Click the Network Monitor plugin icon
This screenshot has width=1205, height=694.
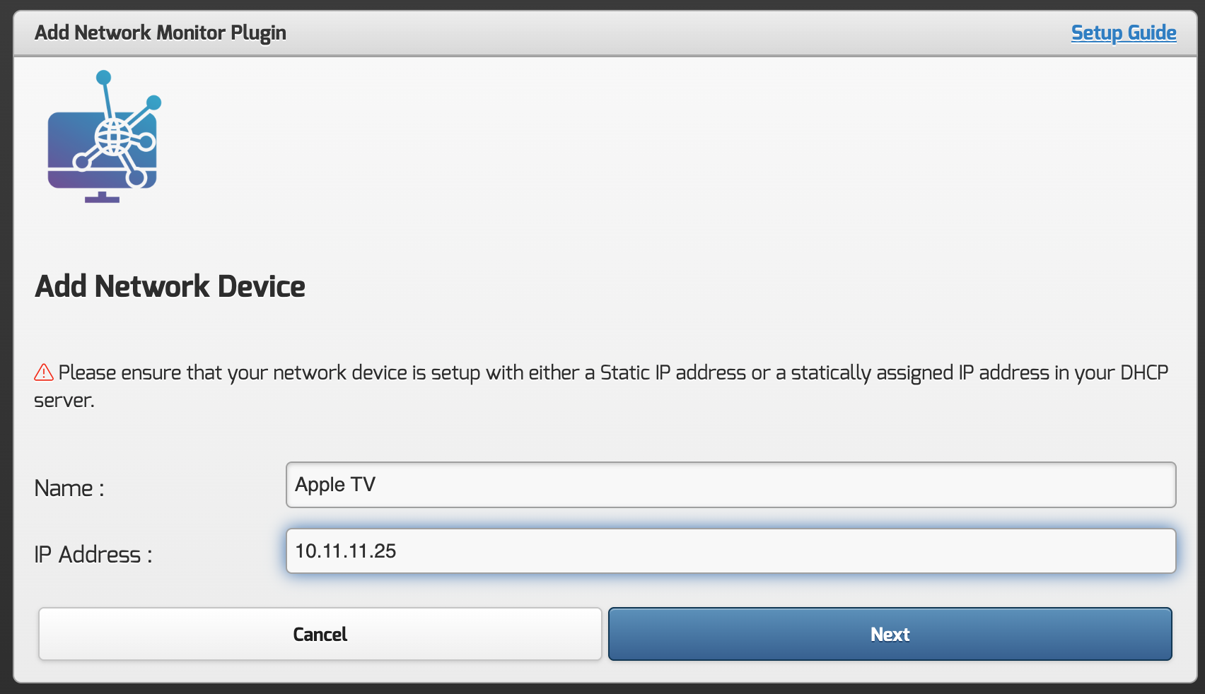point(103,138)
